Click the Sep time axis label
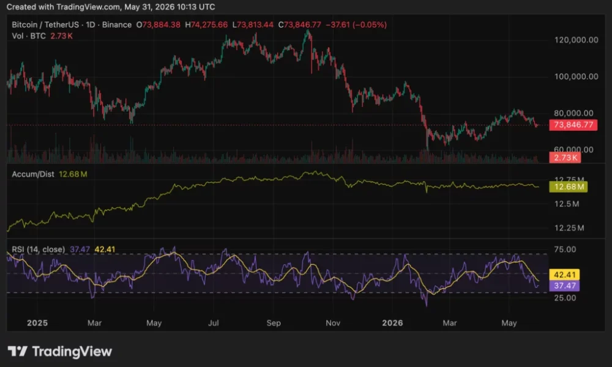 tap(274, 323)
